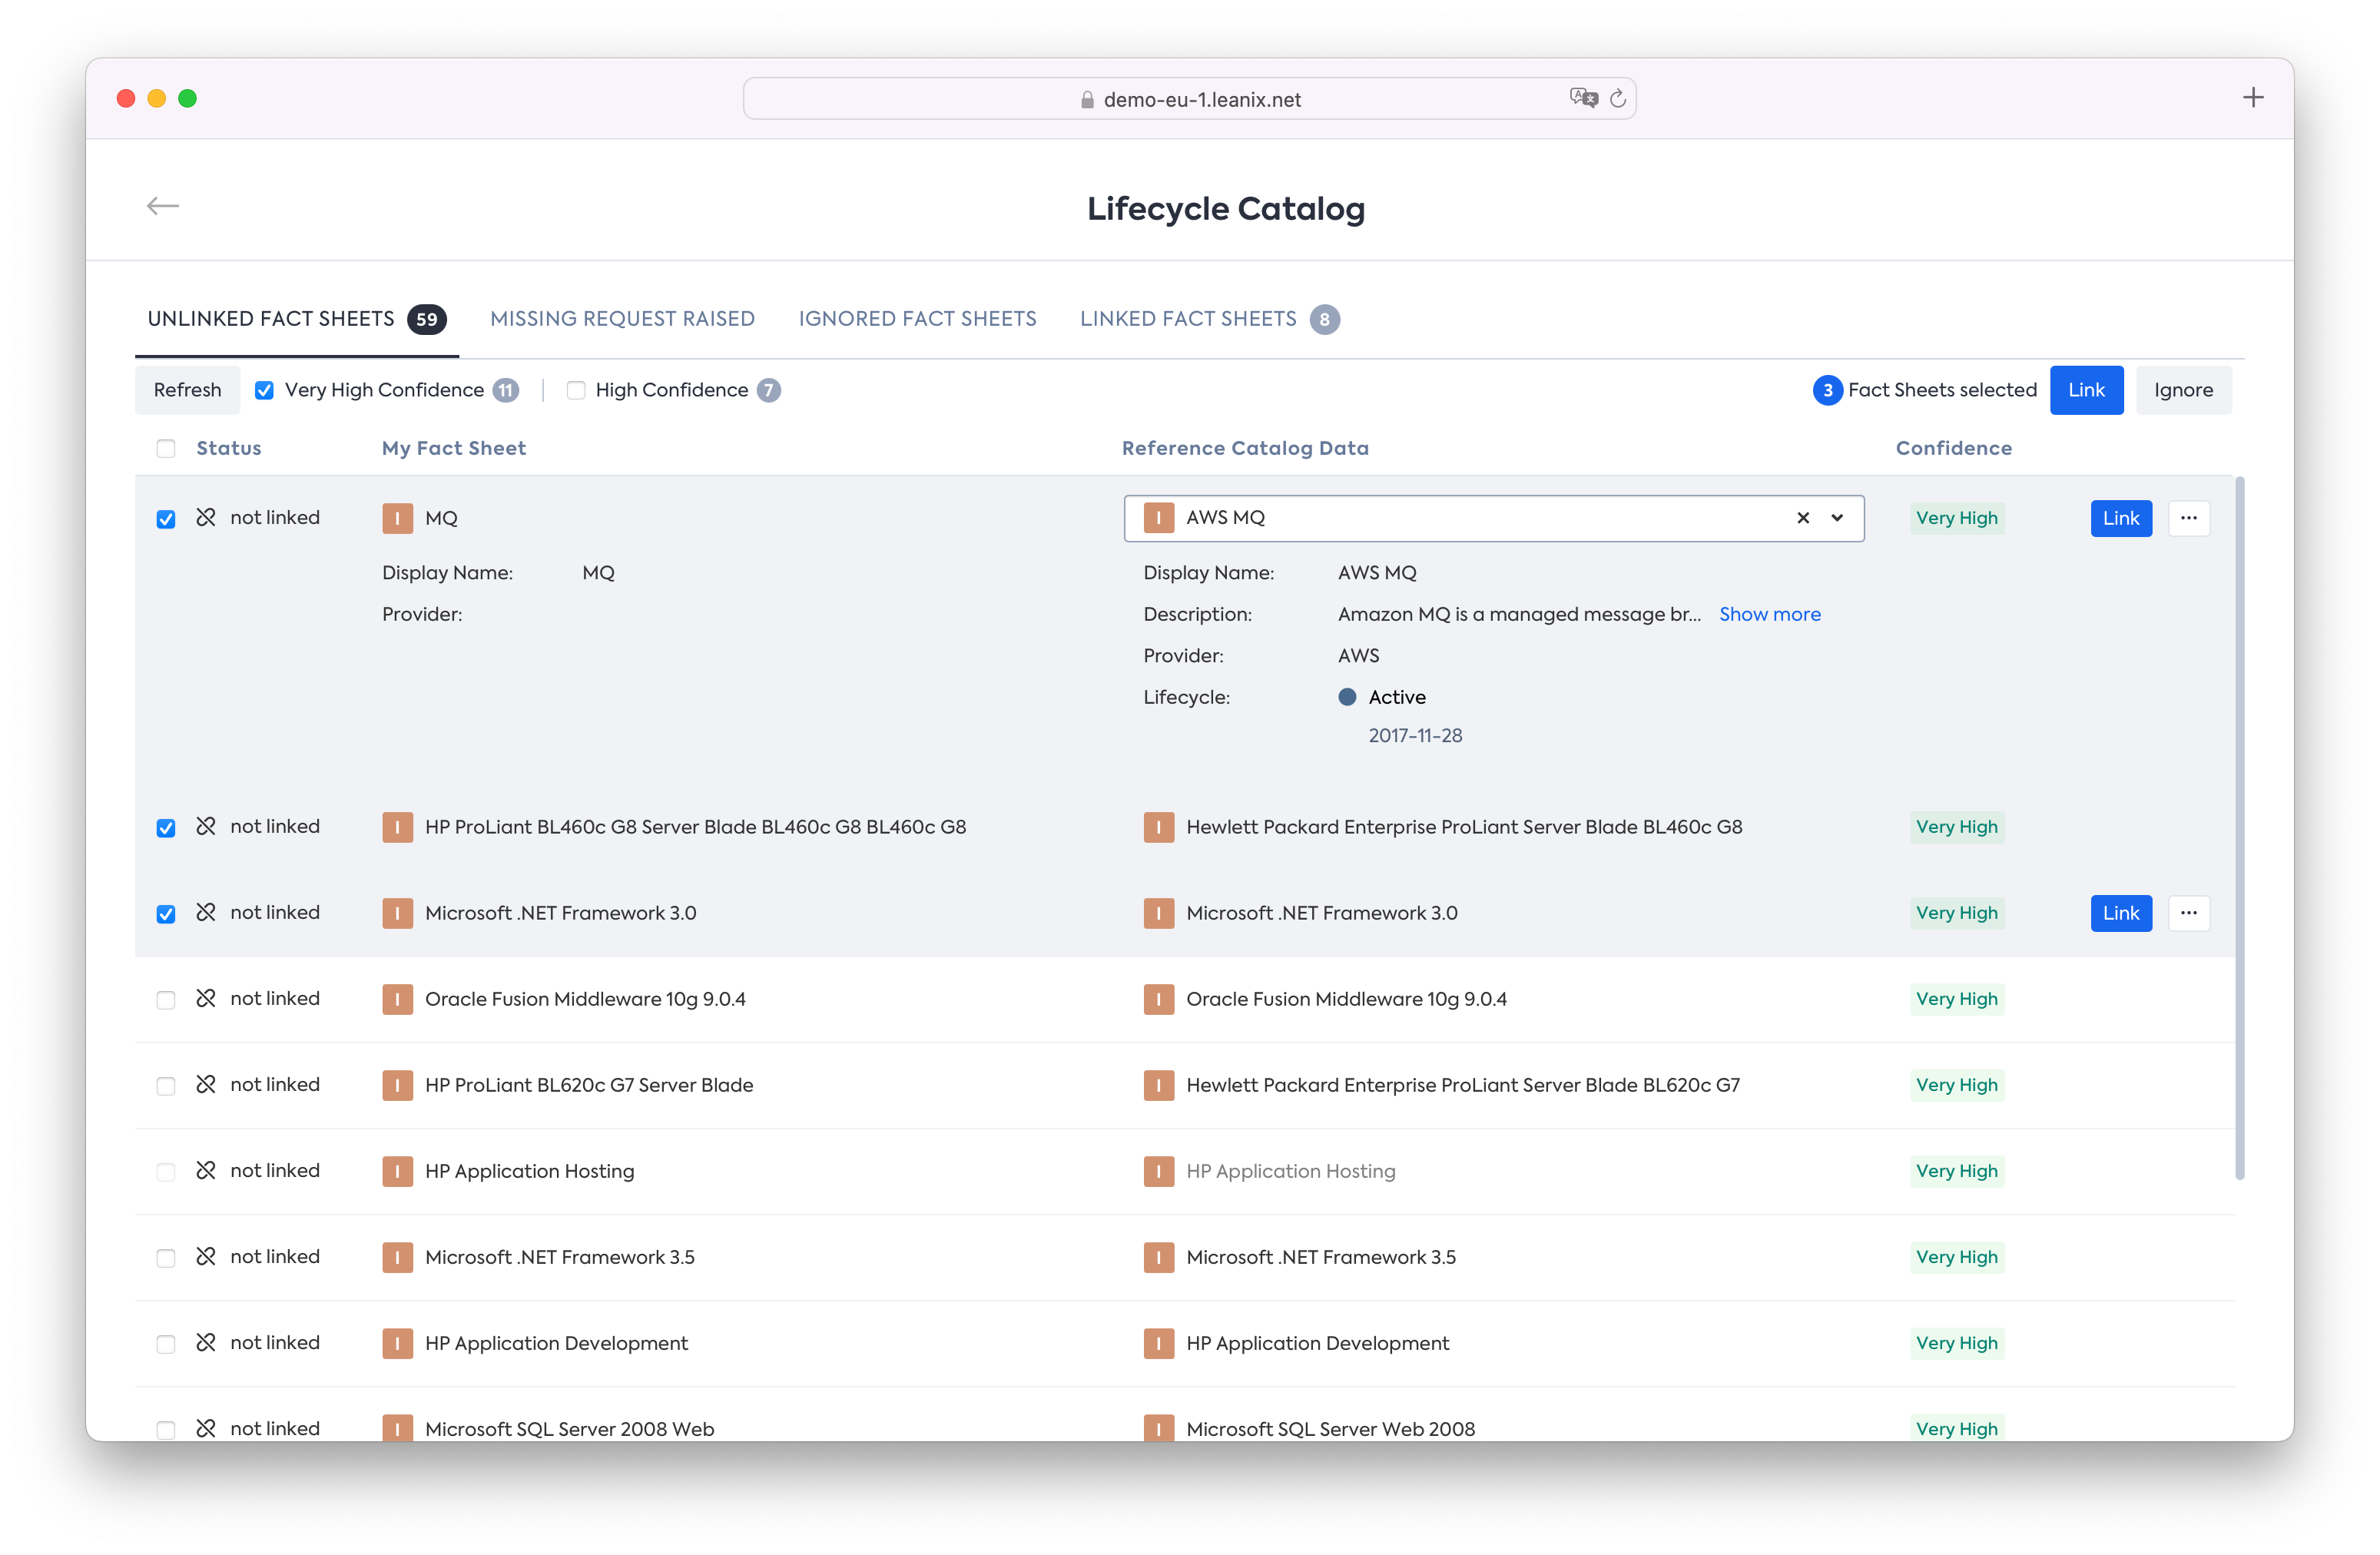Open more options menu for MQ row
Viewport: 2380px width, 1555px height.
point(2189,518)
